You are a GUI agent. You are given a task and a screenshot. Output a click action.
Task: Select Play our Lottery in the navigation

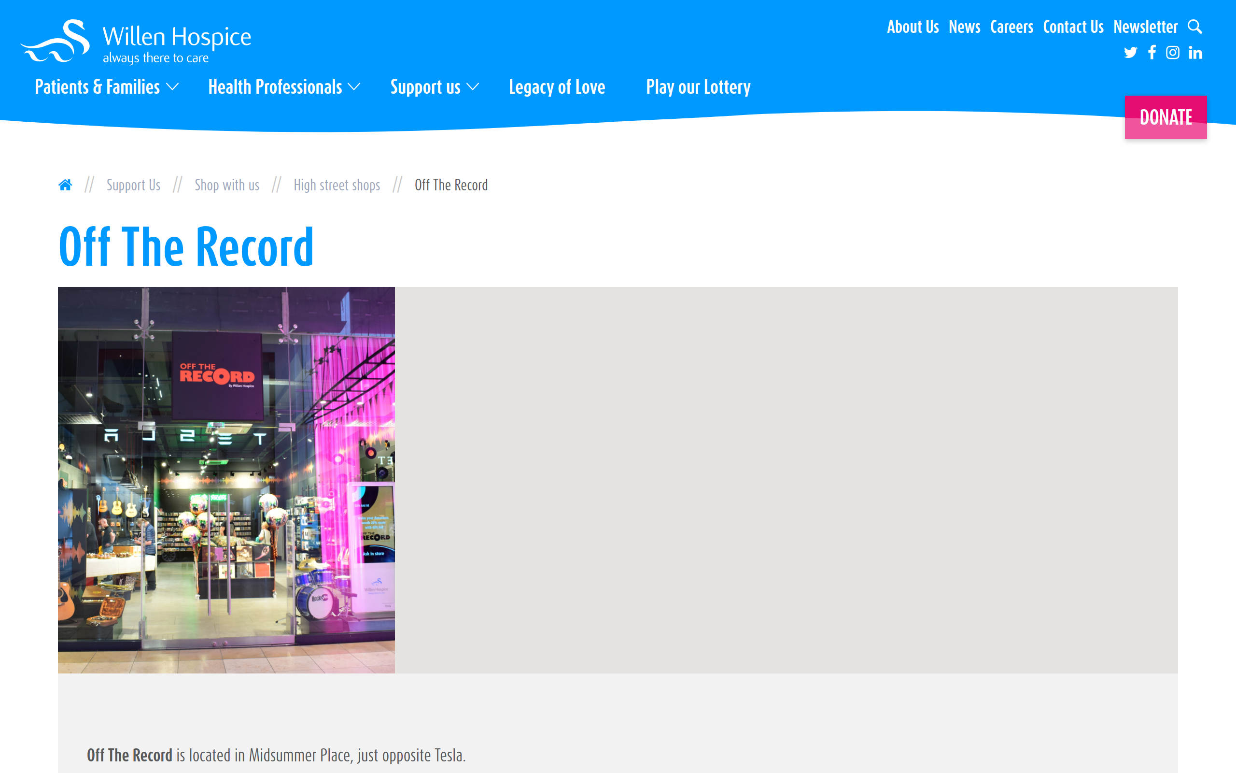(698, 87)
